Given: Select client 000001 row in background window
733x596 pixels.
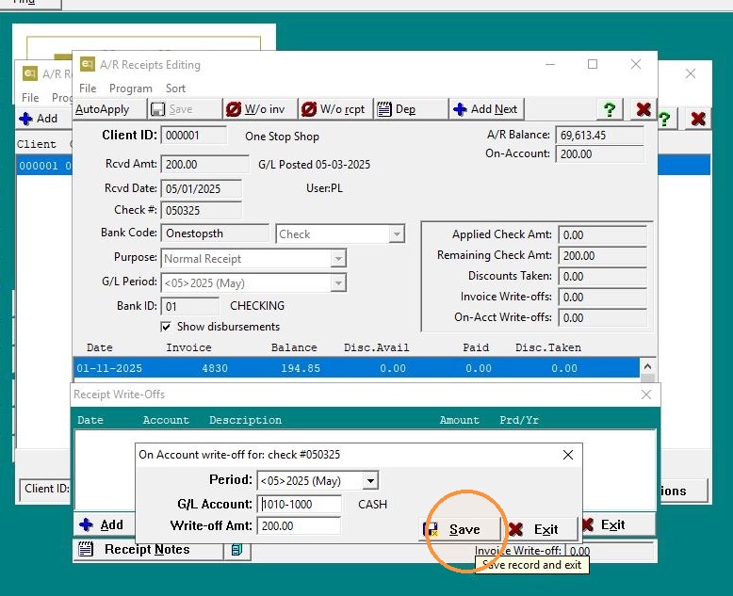Looking at the screenshot, I should click(x=44, y=166).
